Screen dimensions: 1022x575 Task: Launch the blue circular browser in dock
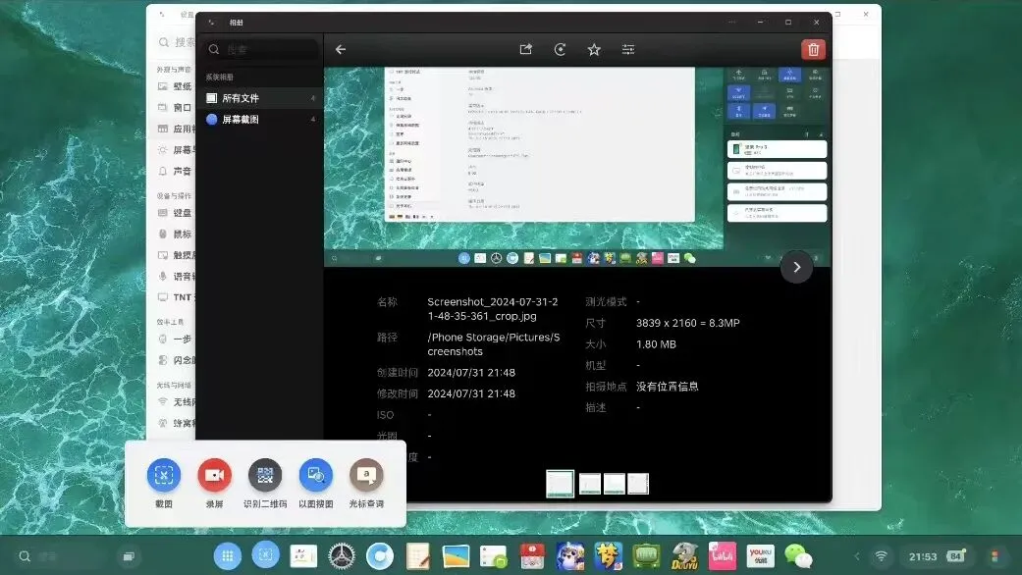coord(379,556)
